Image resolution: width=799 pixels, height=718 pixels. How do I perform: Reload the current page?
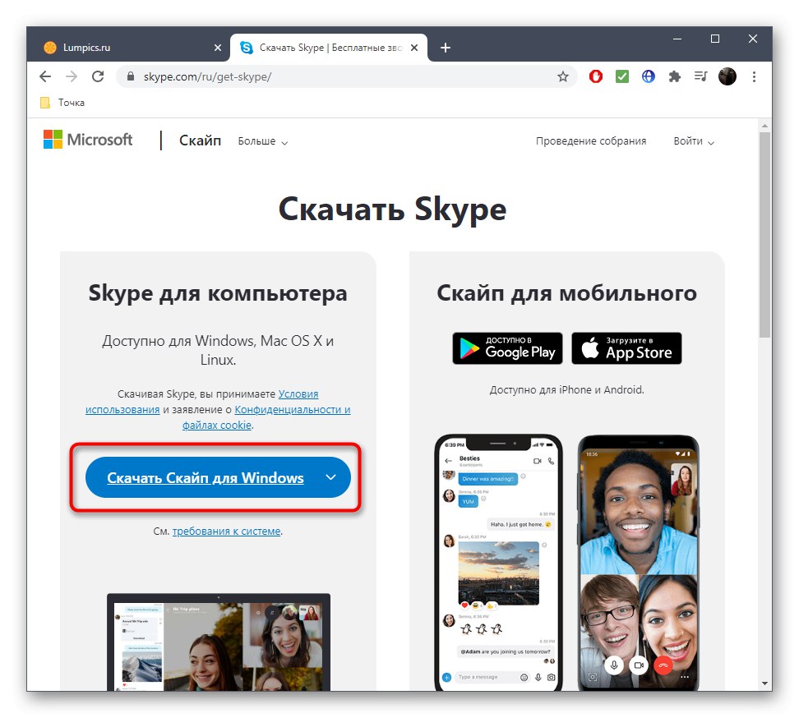pos(98,76)
